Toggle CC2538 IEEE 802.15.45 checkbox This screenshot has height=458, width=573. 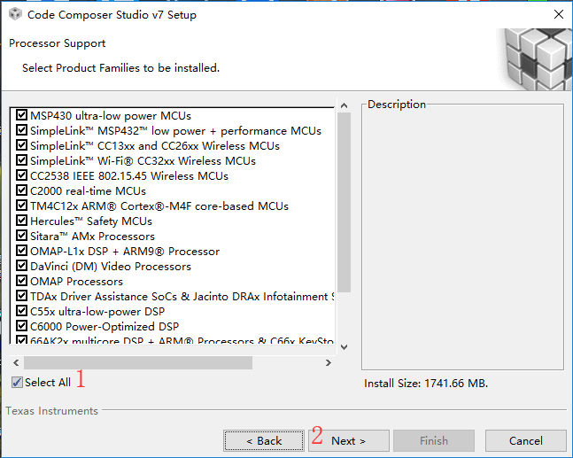21,175
